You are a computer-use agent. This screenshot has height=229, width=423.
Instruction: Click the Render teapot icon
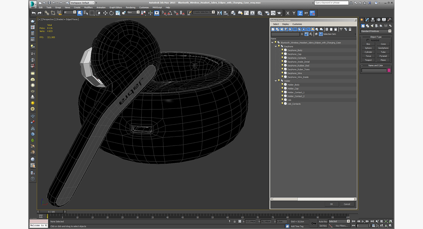coord(279,13)
